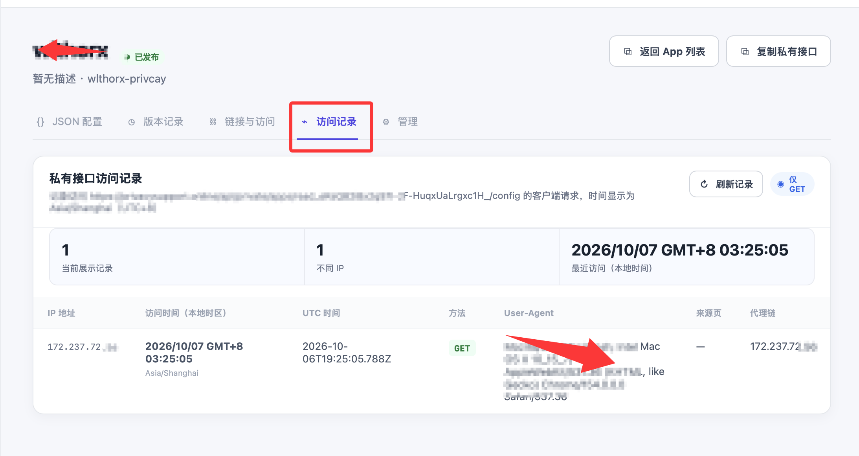Click the UTC value 2026-10-06T19:25:05.788Z

point(347,353)
